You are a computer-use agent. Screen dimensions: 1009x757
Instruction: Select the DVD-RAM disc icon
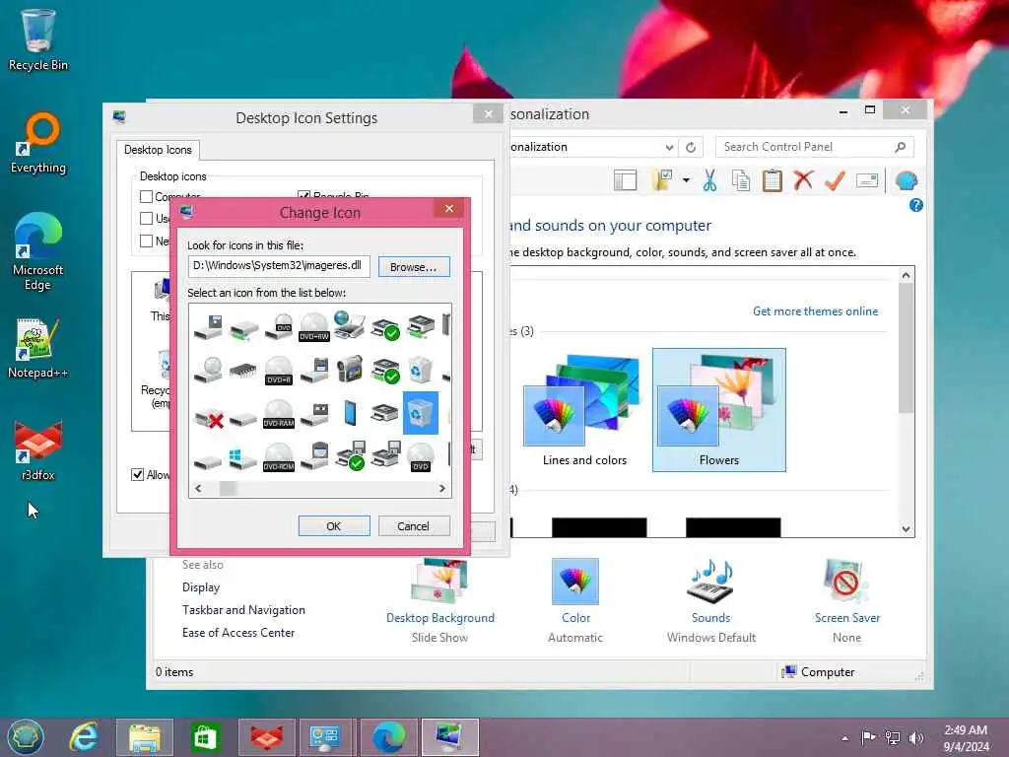[279, 413]
